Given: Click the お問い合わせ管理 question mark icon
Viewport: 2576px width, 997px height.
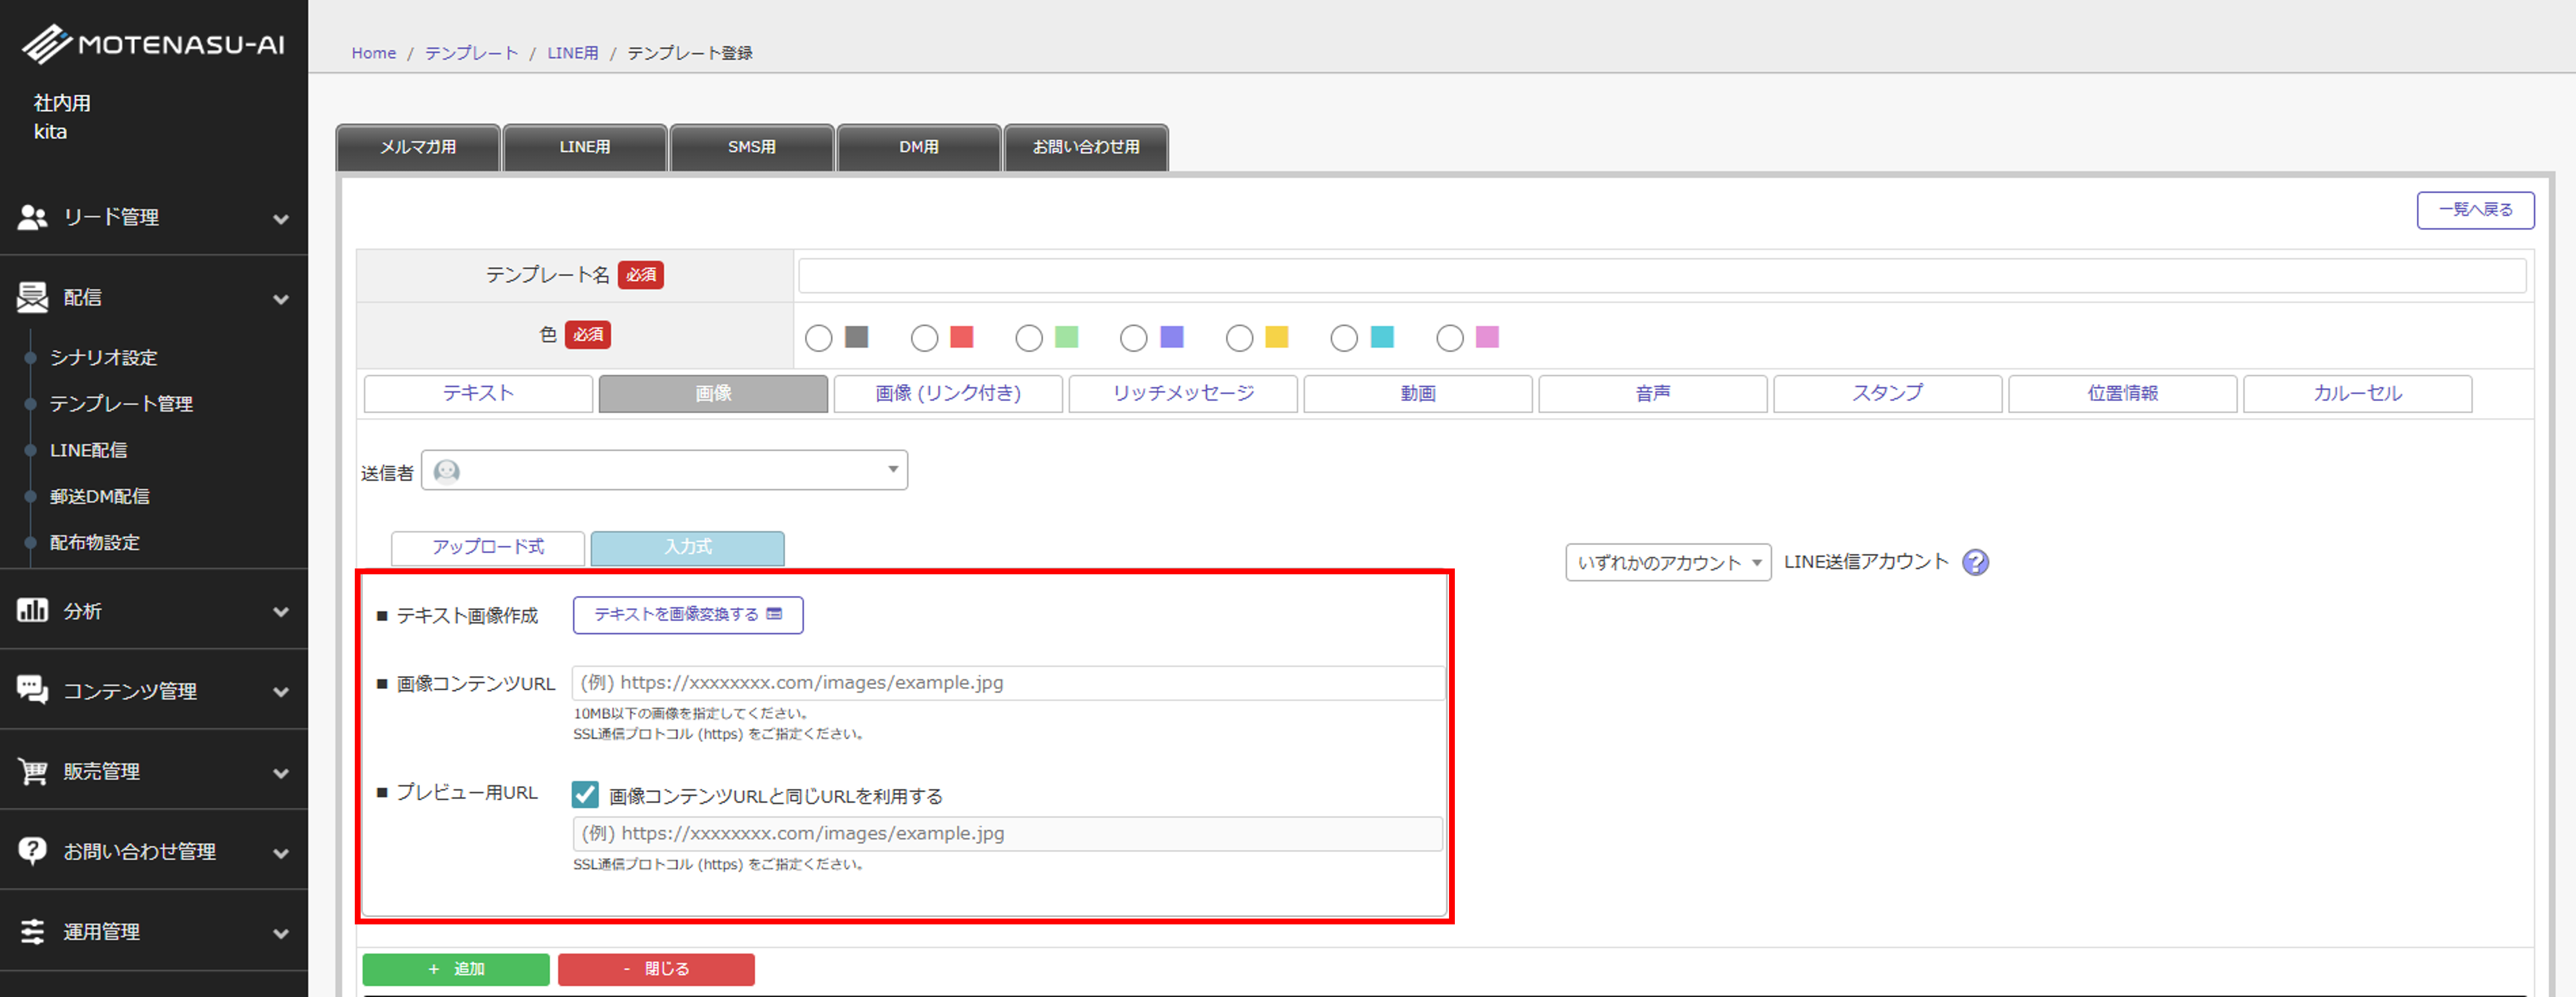Looking at the screenshot, I should pos(33,851).
